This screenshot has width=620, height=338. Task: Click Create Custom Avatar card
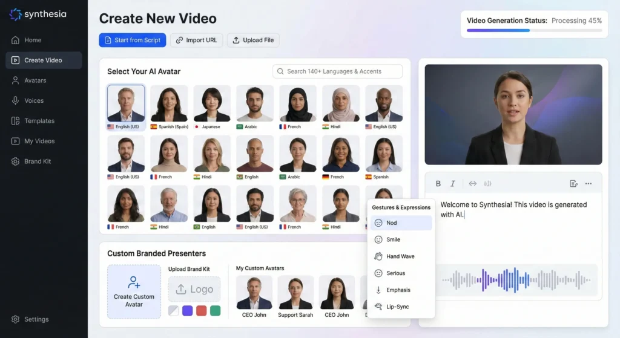point(134,292)
